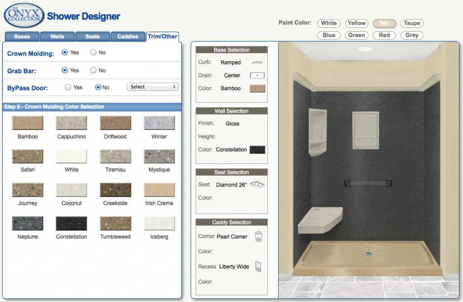Image resolution: width=463 pixels, height=302 pixels.
Task: Choose the Bamboo crown molding color swatch
Action: [x=28, y=123]
